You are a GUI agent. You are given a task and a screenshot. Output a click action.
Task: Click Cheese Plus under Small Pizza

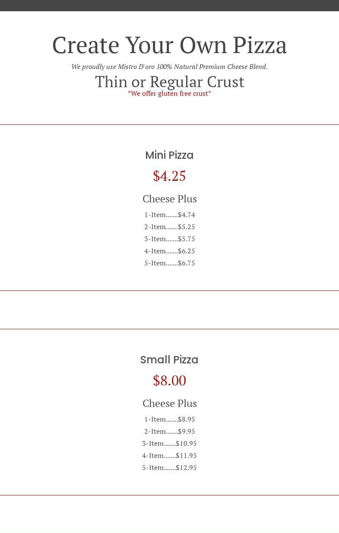click(169, 404)
